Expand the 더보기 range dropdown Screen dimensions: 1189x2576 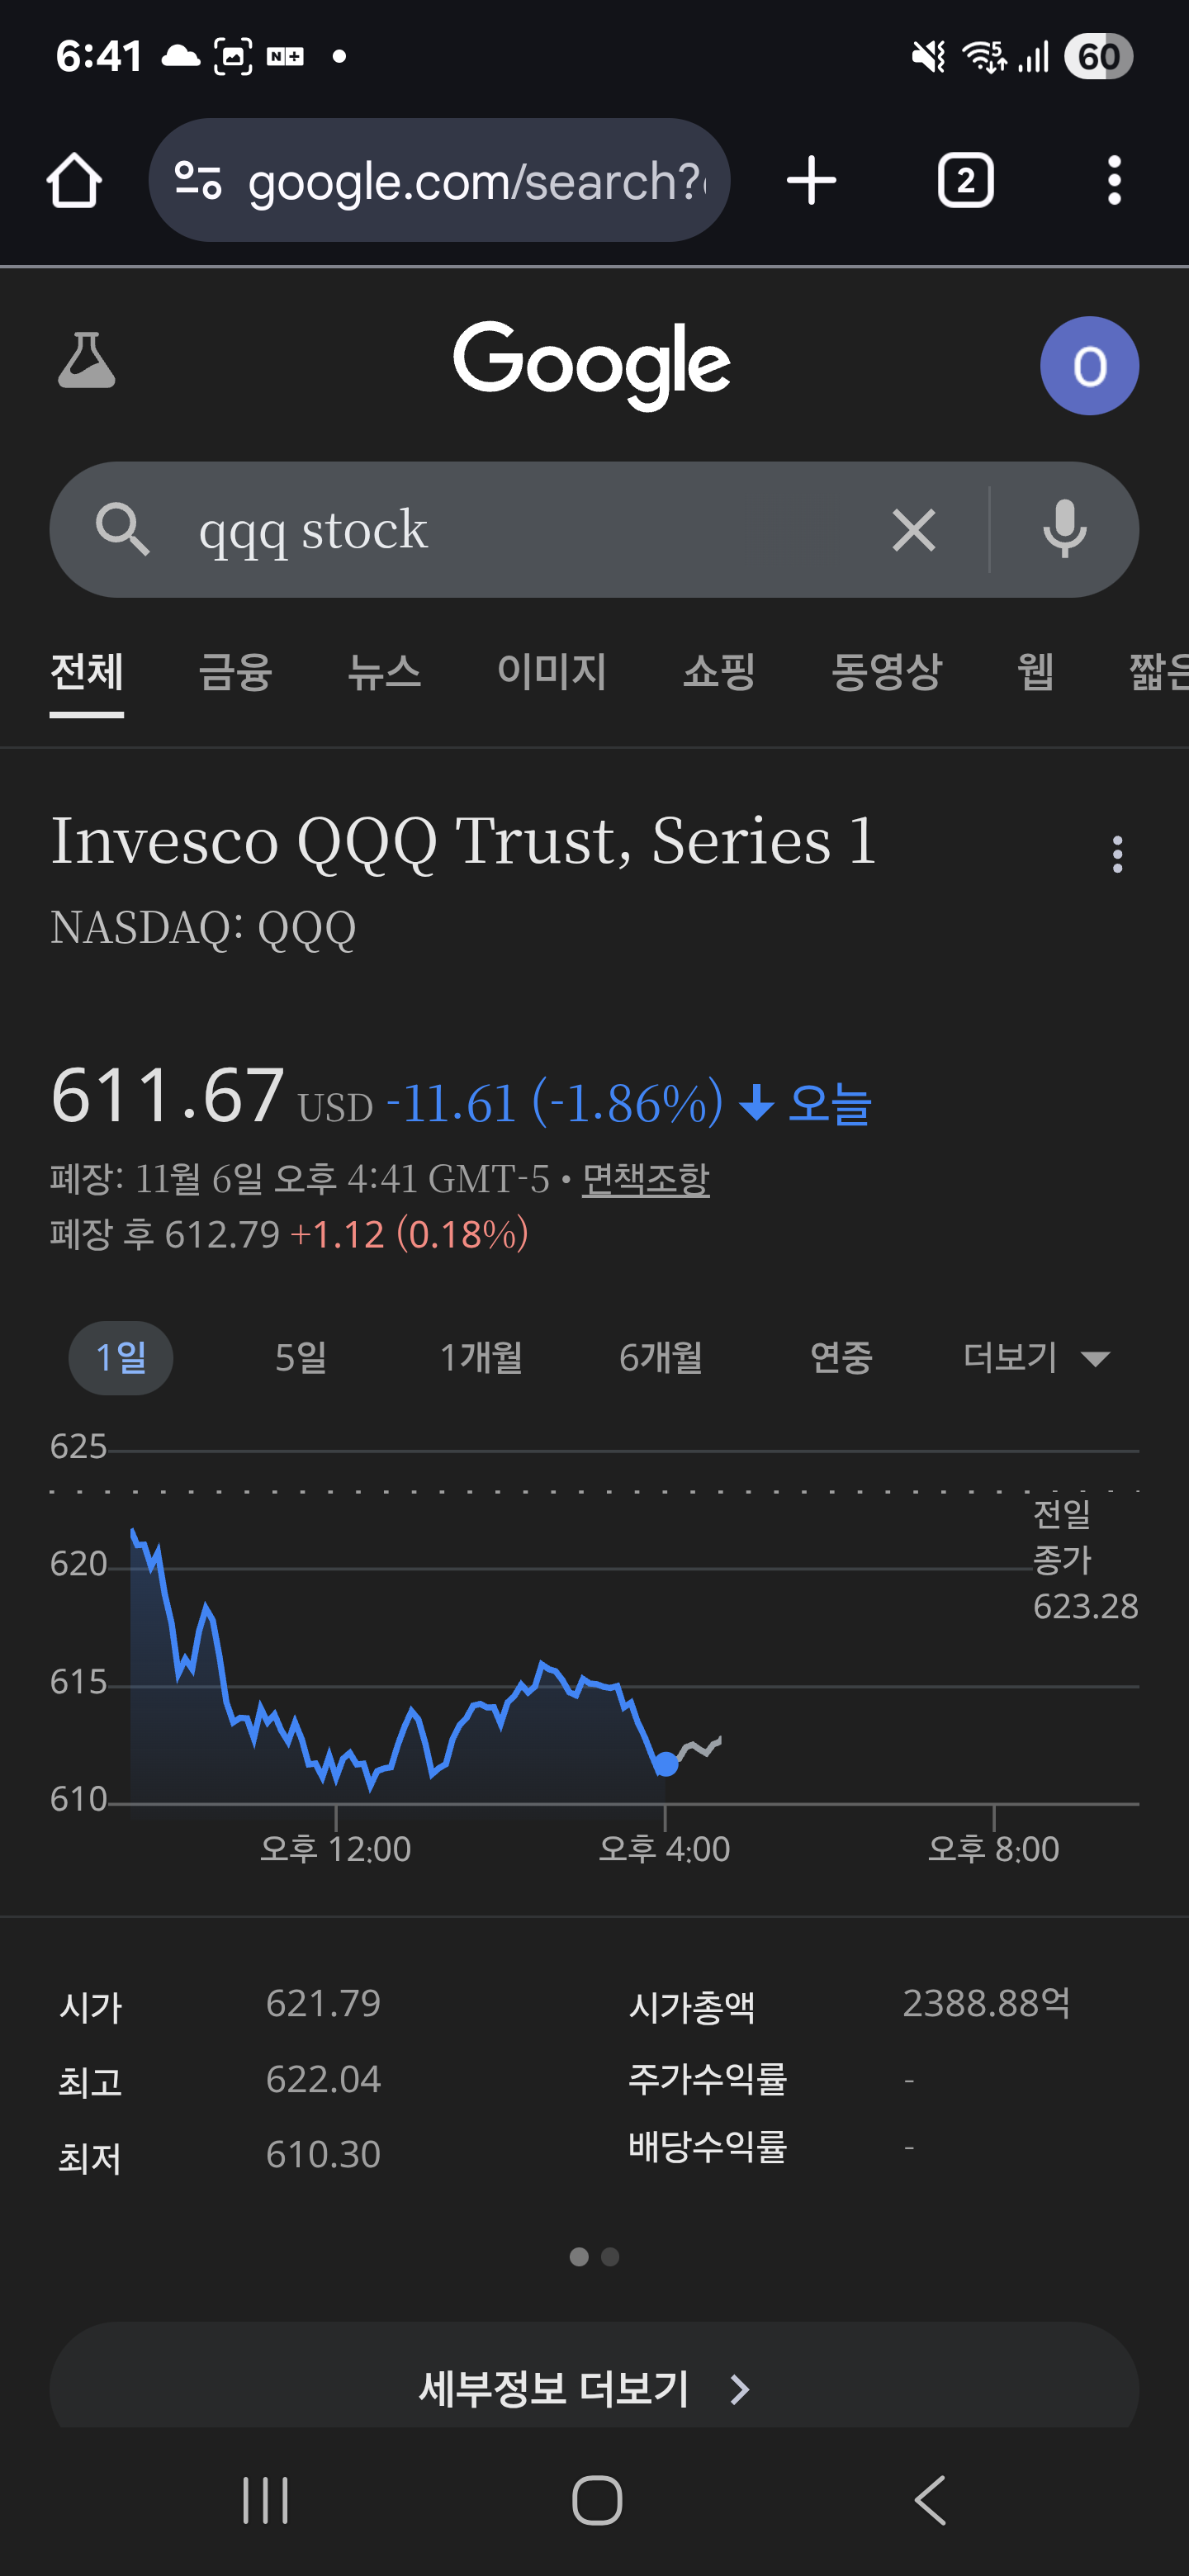[1036, 1358]
